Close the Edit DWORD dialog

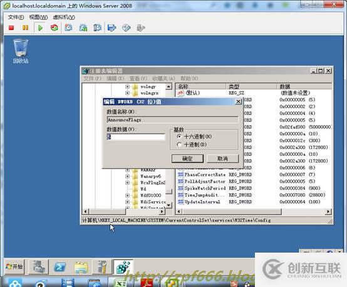tap(238, 101)
